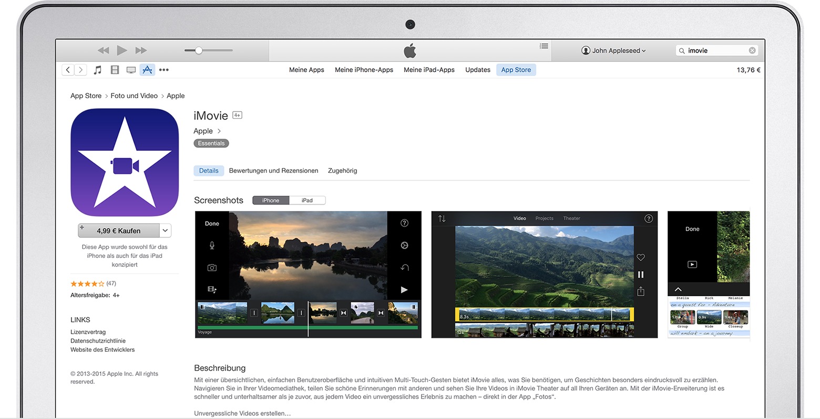This screenshot has height=419, width=820.
Task: Select the App Store tab
Action: (516, 70)
